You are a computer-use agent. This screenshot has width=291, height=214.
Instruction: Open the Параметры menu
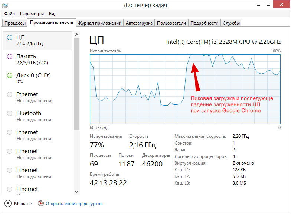tap(32, 14)
